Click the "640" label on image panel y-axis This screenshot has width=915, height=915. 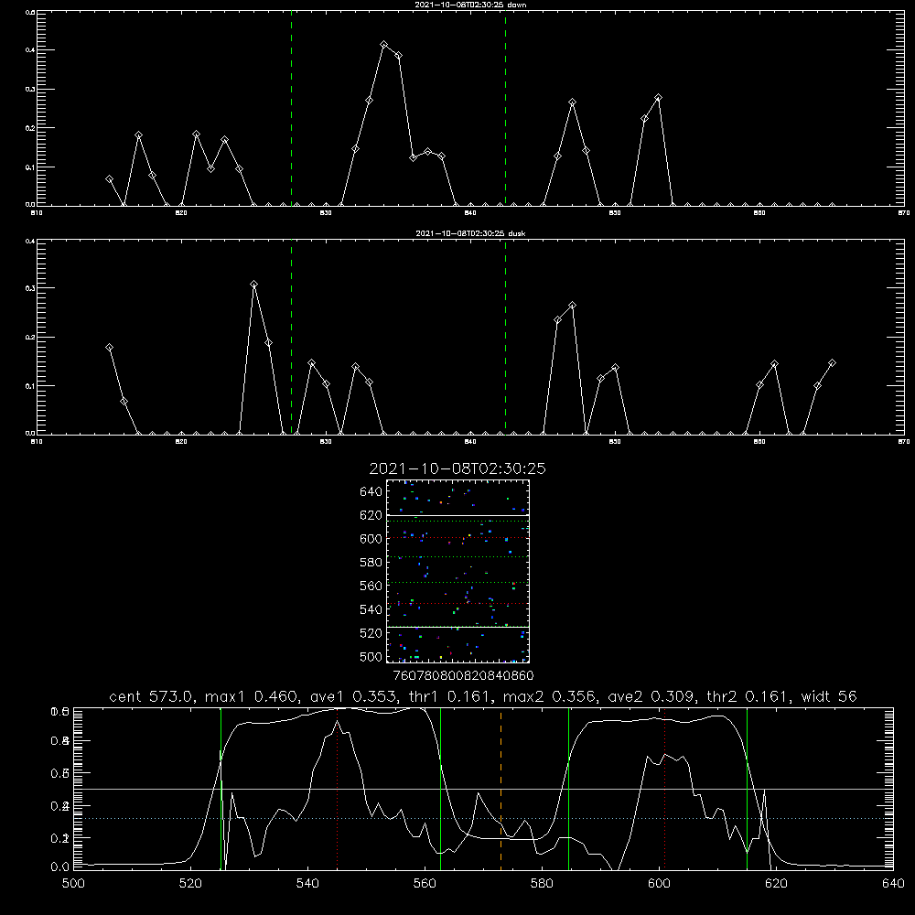click(x=371, y=492)
